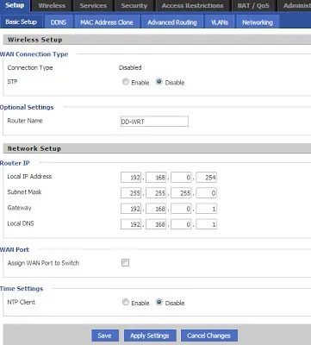The image size is (311, 345).
Task: Click the 'Optional Settings' heading
Action: 27,107
